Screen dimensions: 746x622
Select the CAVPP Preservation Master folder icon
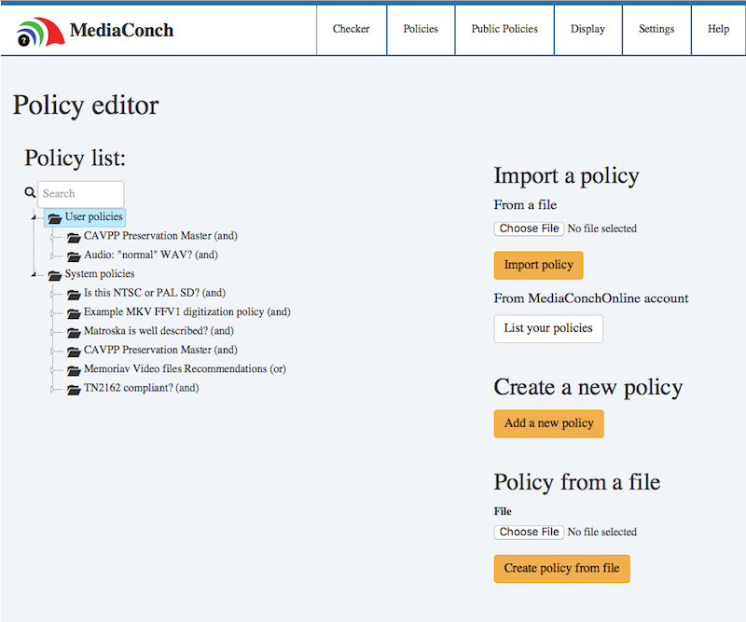pyautogui.click(x=74, y=236)
